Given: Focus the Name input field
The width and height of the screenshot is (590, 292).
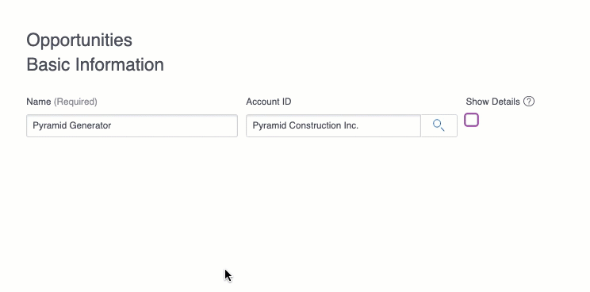Looking at the screenshot, I should [132, 125].
